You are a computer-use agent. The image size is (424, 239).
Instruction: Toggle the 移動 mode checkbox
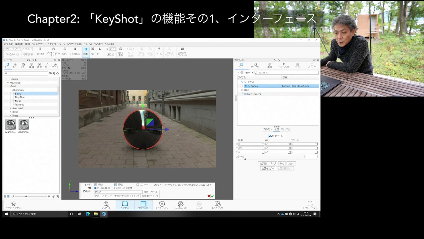95,185
